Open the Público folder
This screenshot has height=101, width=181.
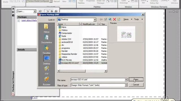pos(63,30)
